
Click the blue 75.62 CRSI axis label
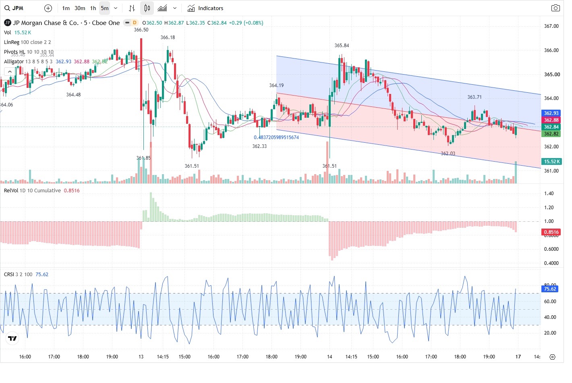coord(550,289)
